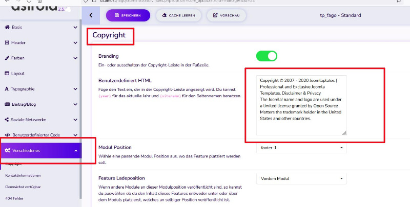Expand the Soziale Netzwerke section chevron
Screen dimensions: 410x207
coord(75,120)
